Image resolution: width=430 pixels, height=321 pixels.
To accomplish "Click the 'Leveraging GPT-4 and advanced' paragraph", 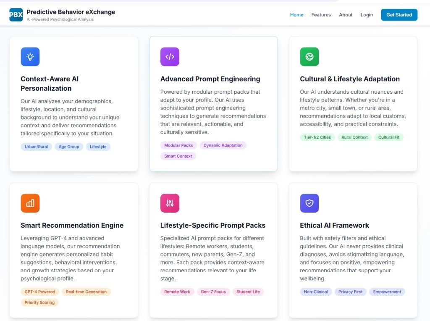I will point(70,258).
